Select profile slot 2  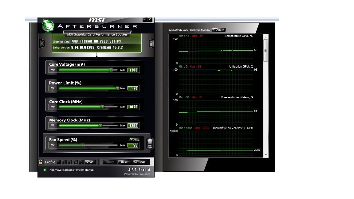[x=65, y=162]
